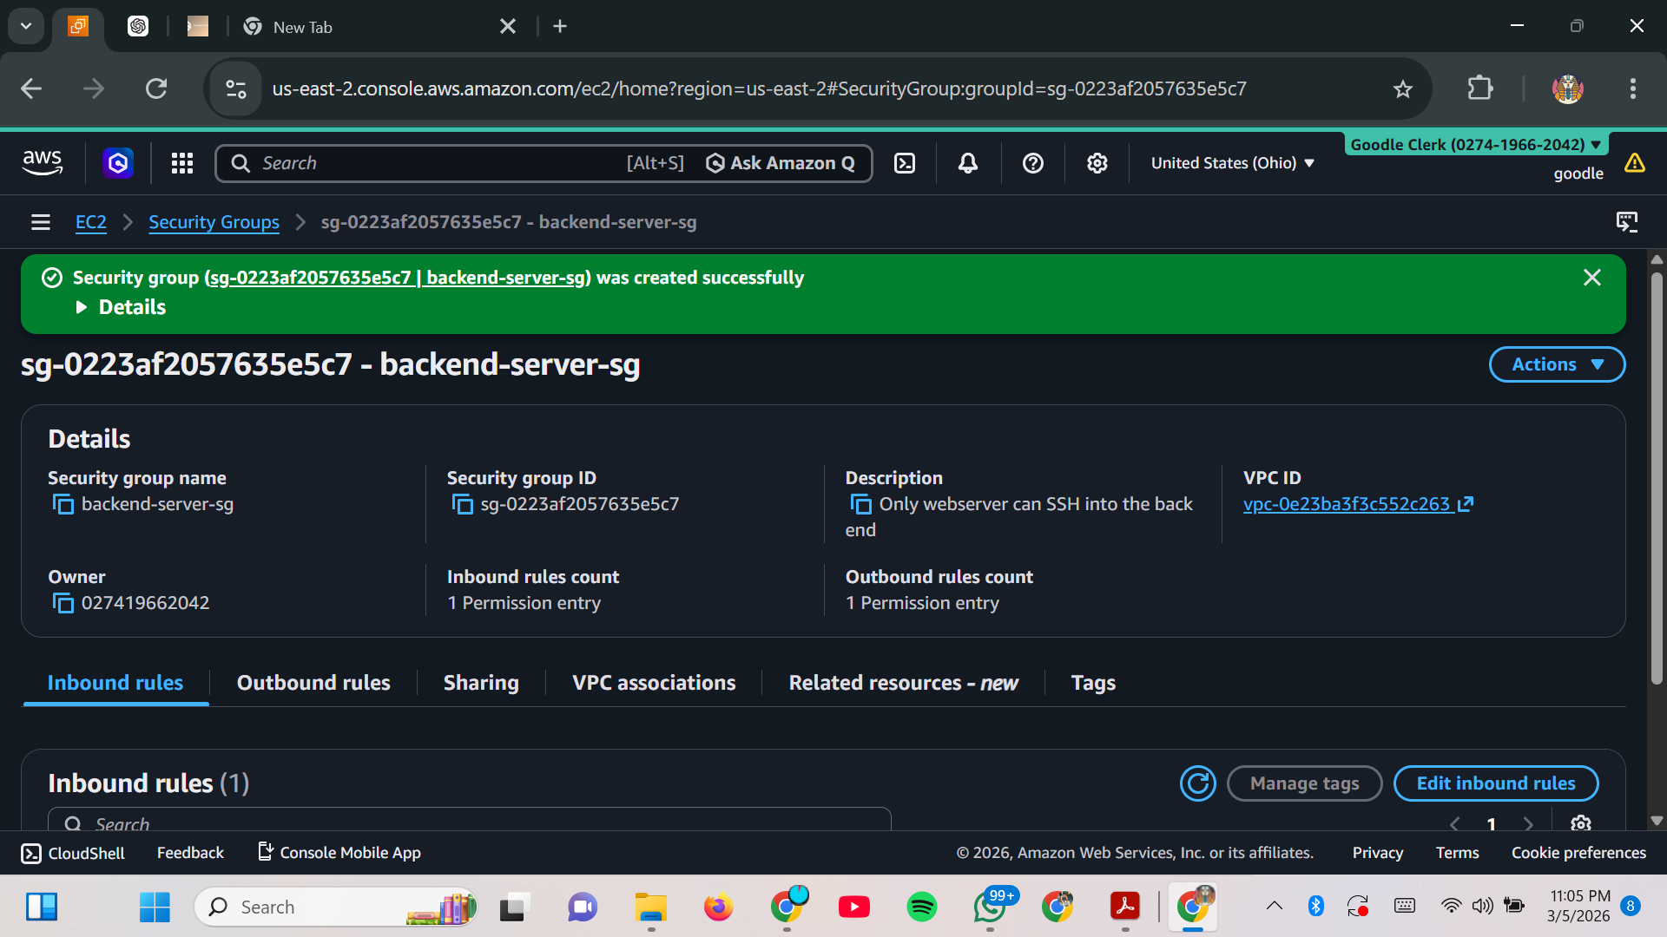The height and width of the screenshot is (937, 1667).
Task: Copy the security group ID value
Action: pyautogui.click(x=463, y=504)
